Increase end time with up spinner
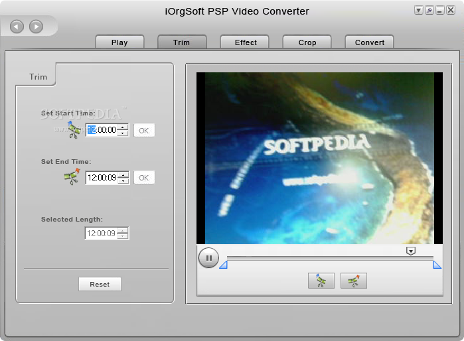The width and height of the screenshot is (464, 341). [x=123, y=174]
